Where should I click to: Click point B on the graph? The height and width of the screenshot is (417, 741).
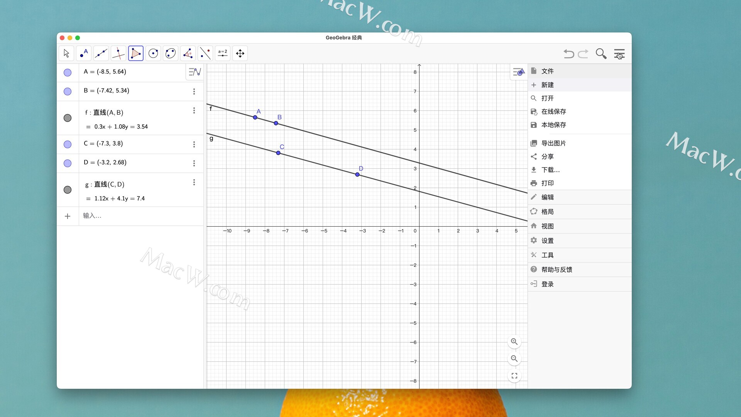click(x=276, y=123)
